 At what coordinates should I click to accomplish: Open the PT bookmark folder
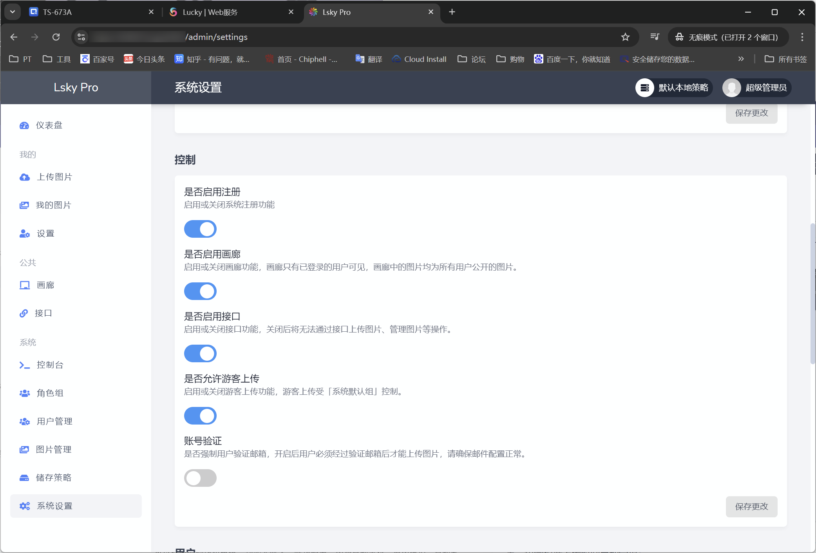pyautogui.click(x=20, y=59)
